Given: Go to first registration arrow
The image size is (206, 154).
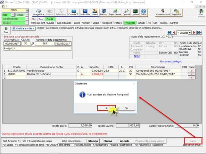Looking at the screenshot, I should click(x=169, y=33).
